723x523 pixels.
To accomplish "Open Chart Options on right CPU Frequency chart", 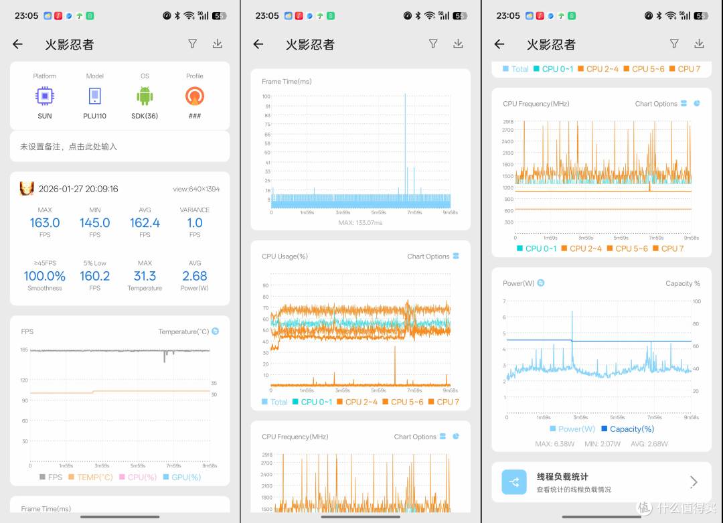I will click(x=660, y=104).
